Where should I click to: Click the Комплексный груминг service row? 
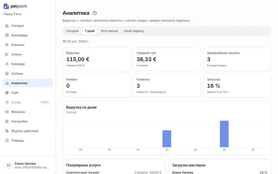click(x=114, y=172)
